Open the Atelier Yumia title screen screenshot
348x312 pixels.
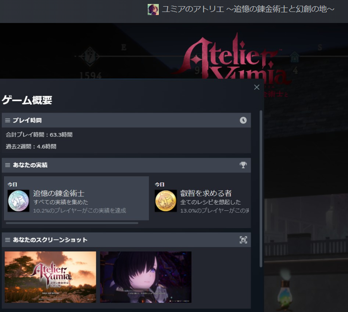click(50, 277)
